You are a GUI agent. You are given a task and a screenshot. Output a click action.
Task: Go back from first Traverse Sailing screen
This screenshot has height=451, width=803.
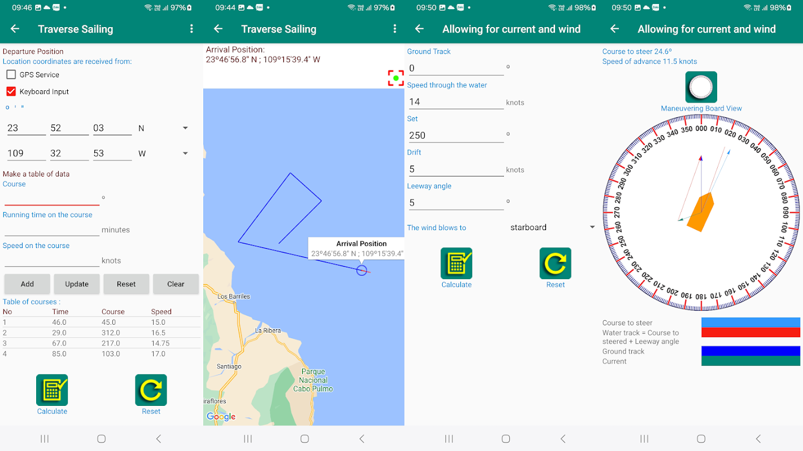point(15,29)
